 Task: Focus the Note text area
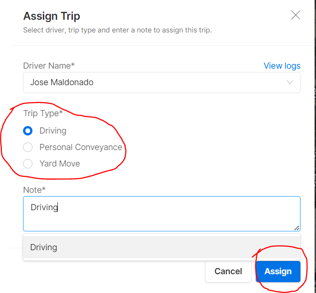pyautogui.click(x=162, y=214)
